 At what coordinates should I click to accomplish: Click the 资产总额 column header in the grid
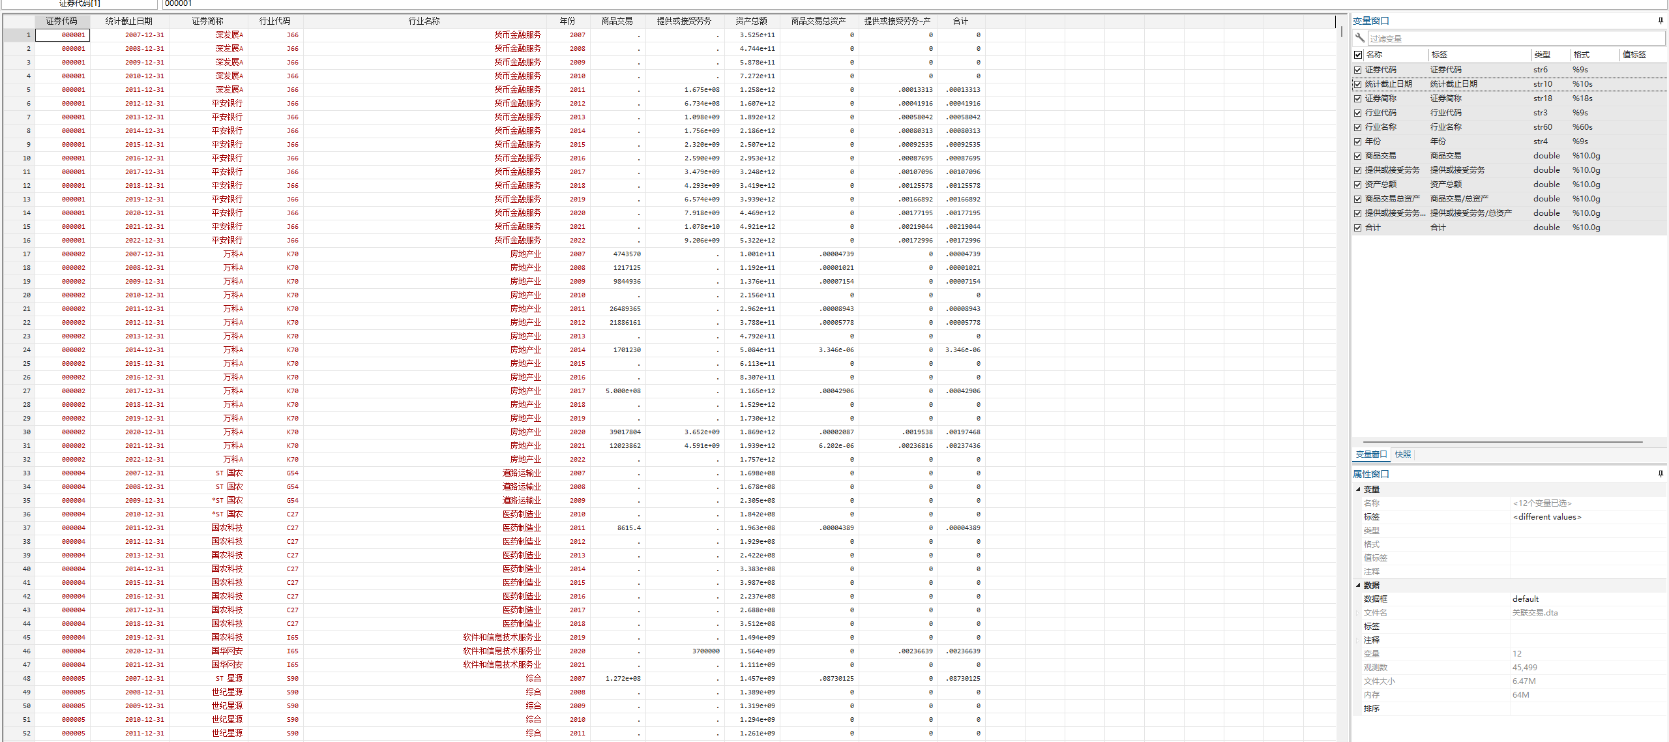coord(751,21)
